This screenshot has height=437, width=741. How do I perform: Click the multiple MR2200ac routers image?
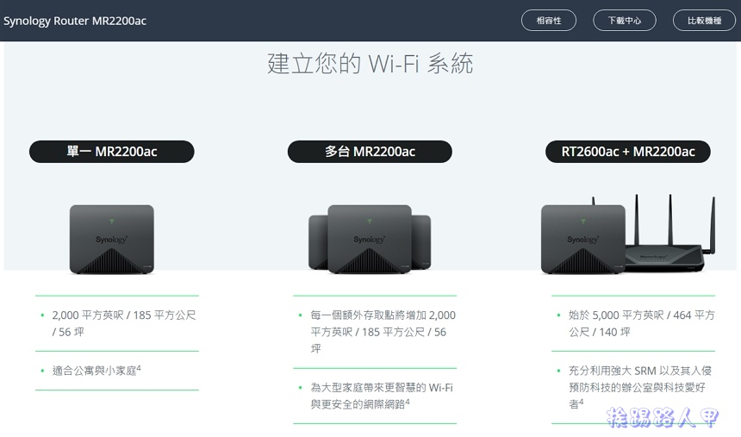pos(370,240)
